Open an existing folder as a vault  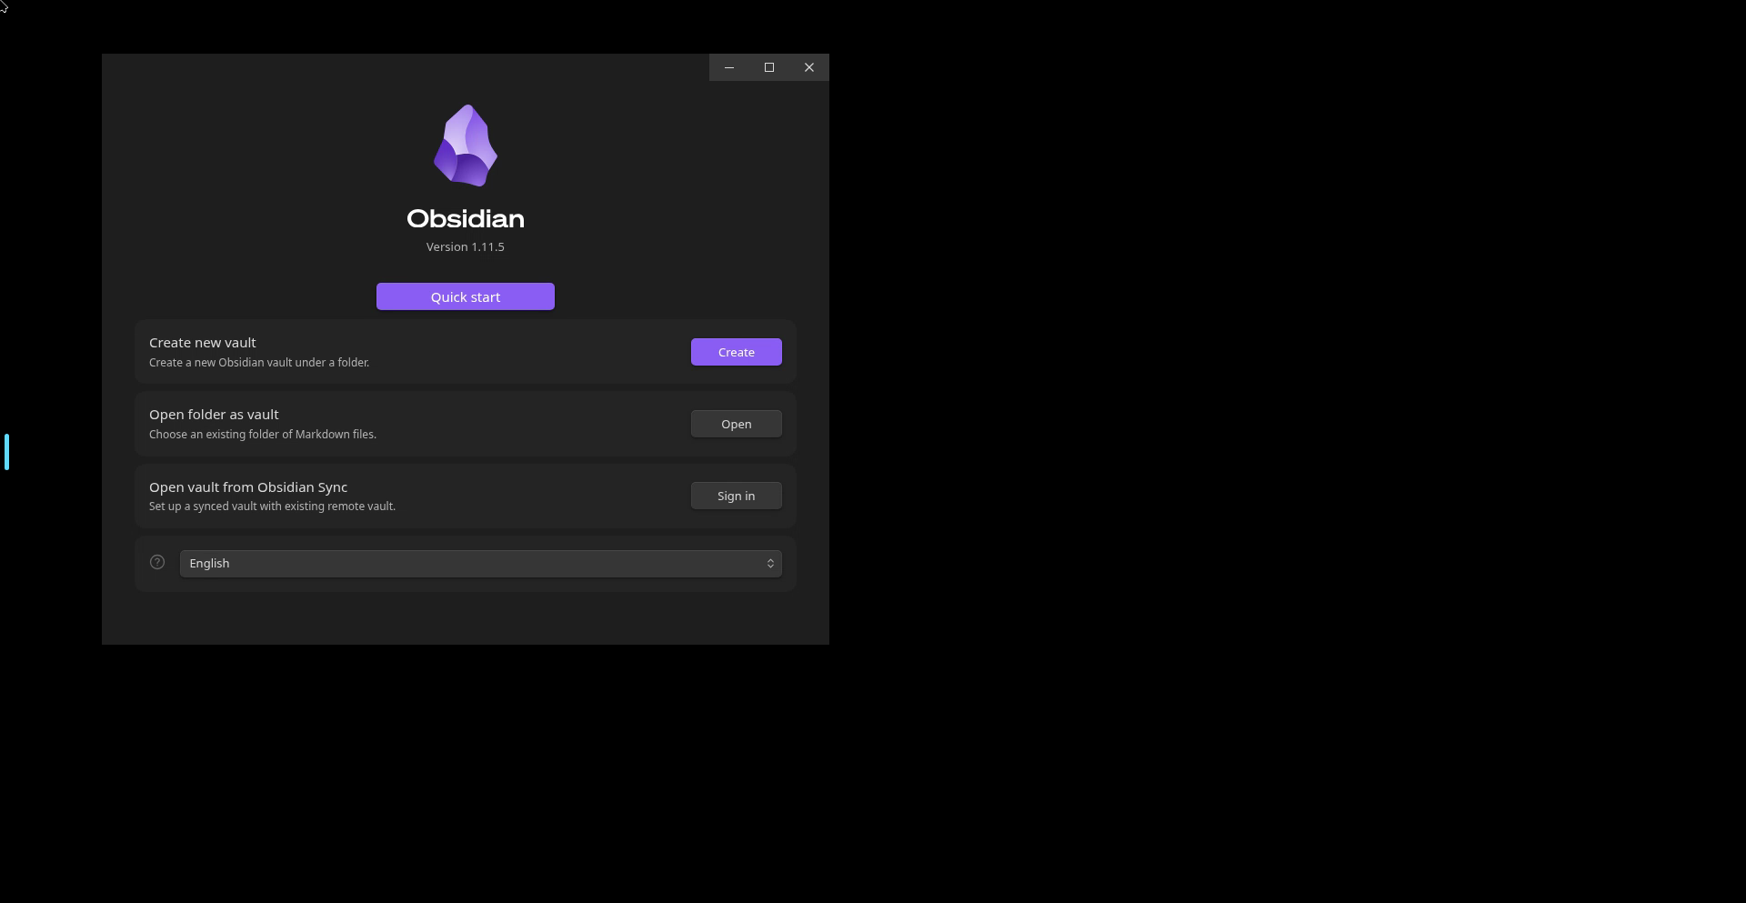coord(737,424)
